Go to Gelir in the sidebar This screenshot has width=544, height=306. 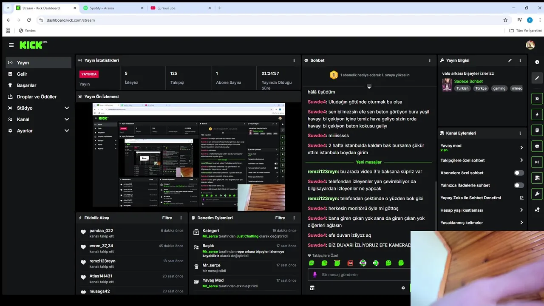[39, 74]
